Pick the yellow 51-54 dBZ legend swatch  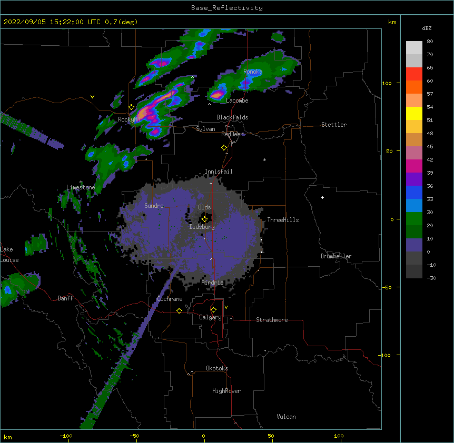[x=414, y=113]
